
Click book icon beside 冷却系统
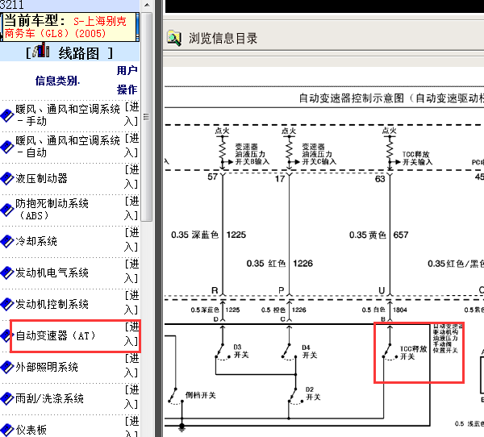6,241
